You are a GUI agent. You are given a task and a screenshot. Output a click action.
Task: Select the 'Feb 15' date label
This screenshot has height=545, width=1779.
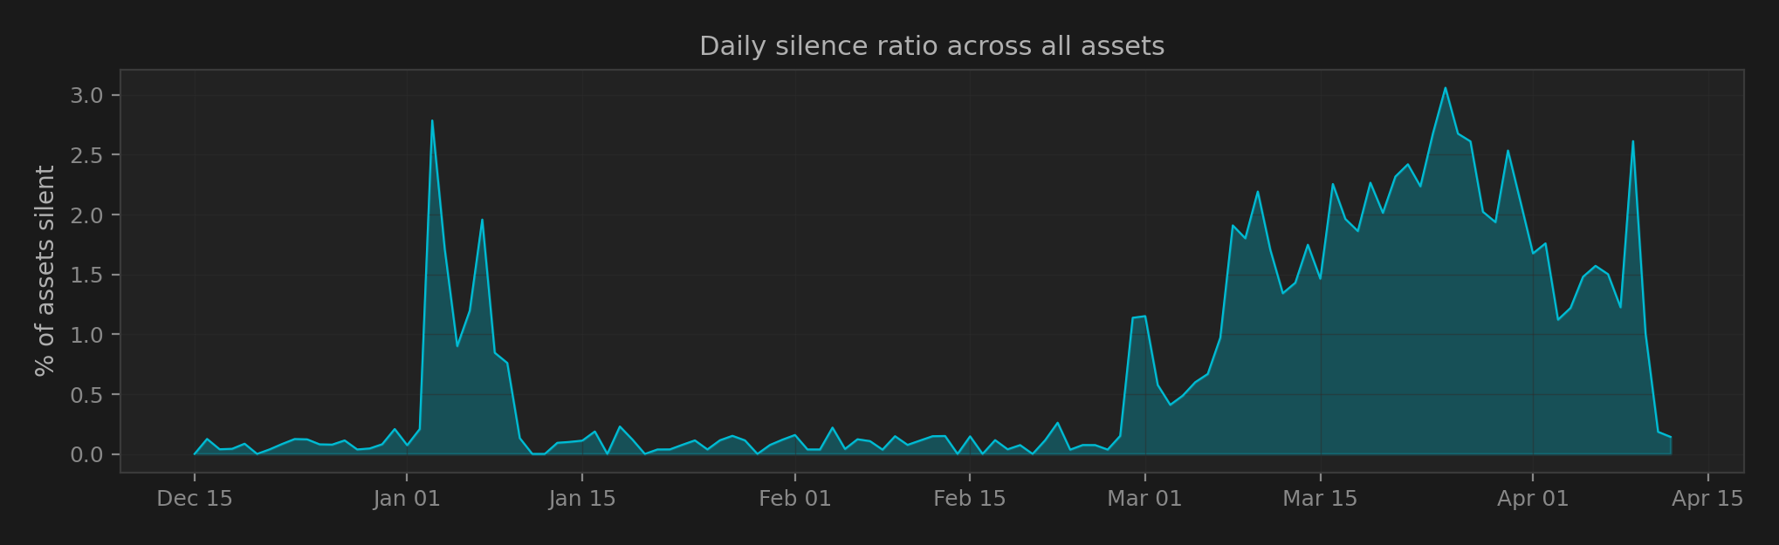pos(969,499)
